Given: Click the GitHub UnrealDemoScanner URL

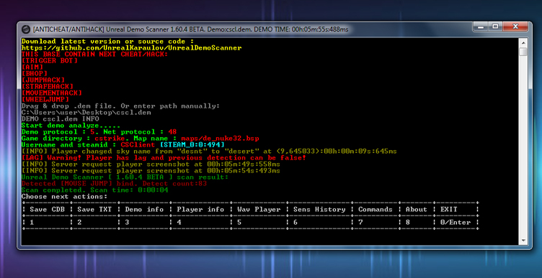Looking at the screenshot, I should coord(131,48).
